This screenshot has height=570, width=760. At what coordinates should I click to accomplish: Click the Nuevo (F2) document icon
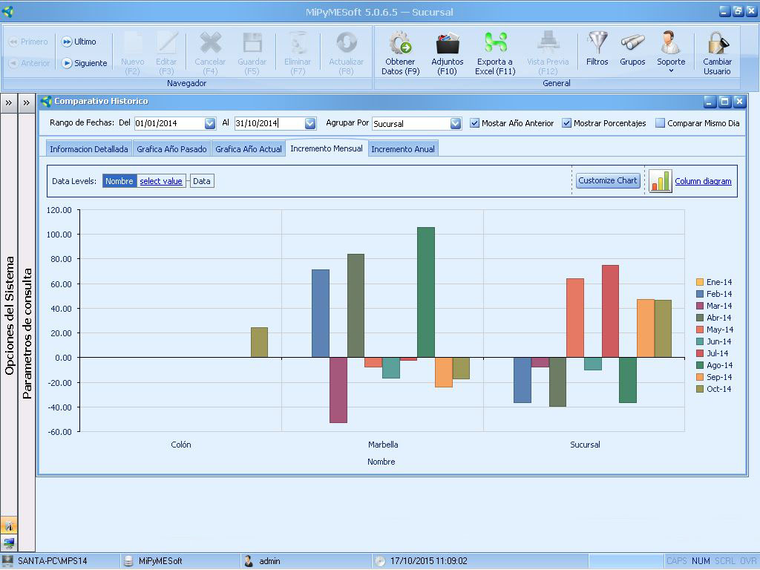click(132, 43)
